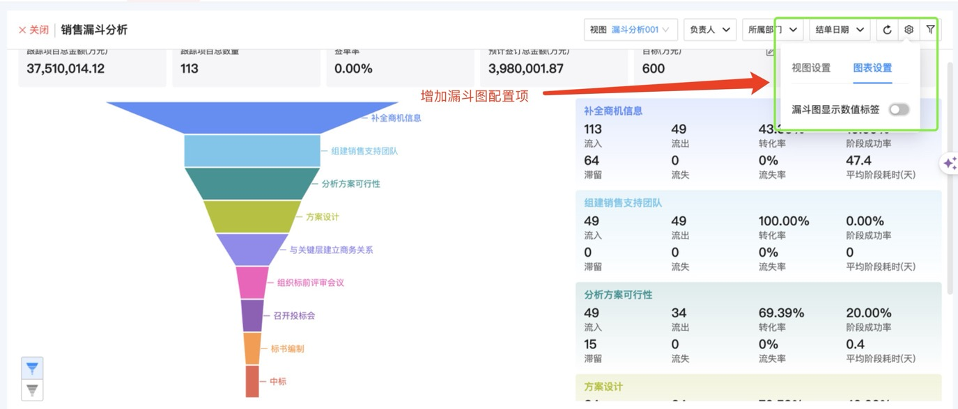Enable 漏斗图显示数值标签 toggle switch
Image resolution: width=958 pixels, height=409 pixels.
point(899,109)
